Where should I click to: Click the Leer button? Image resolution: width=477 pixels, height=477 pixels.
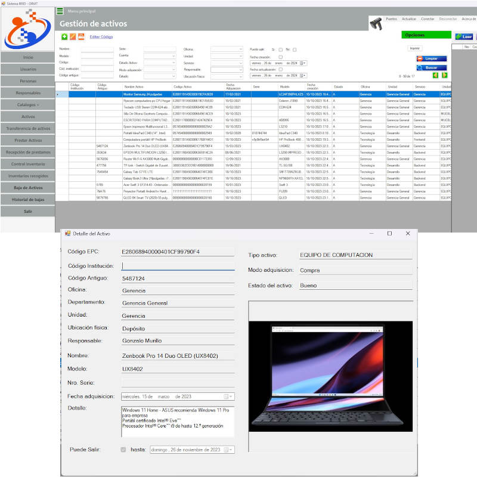pyautogui.click(x=464, y=37)
